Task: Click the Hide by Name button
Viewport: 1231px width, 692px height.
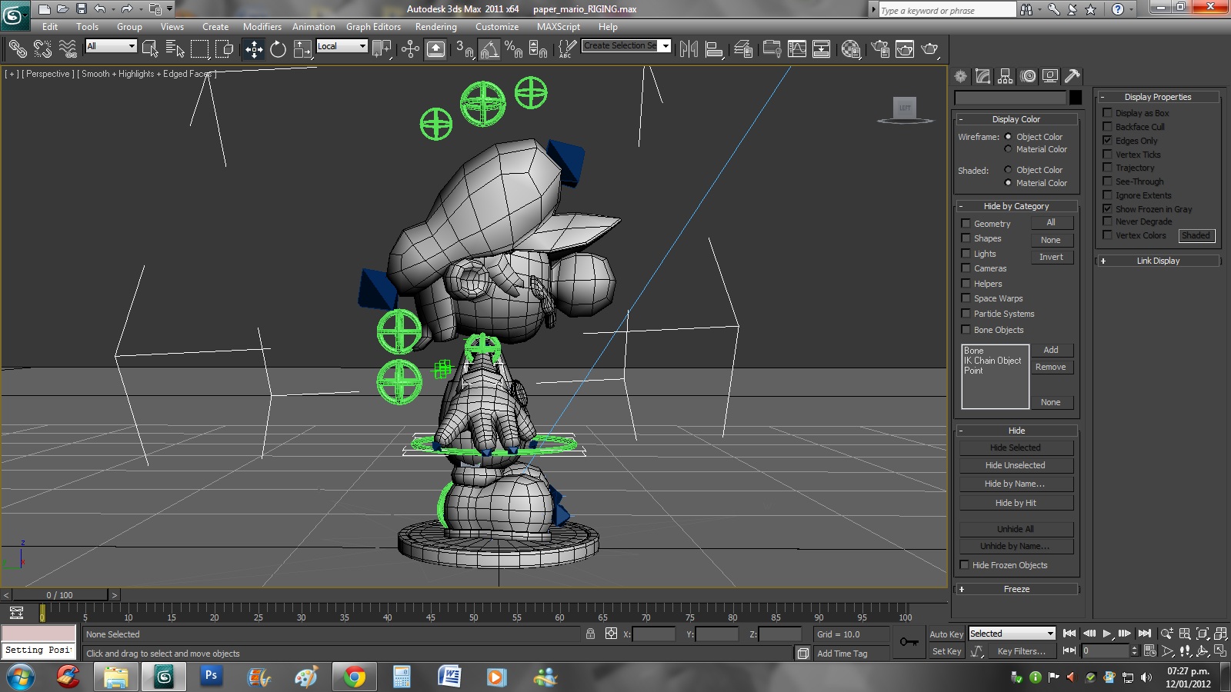Action: (x=1016, y=484)
